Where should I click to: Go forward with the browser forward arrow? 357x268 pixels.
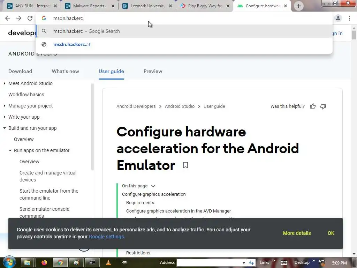(x=19, y=18)
